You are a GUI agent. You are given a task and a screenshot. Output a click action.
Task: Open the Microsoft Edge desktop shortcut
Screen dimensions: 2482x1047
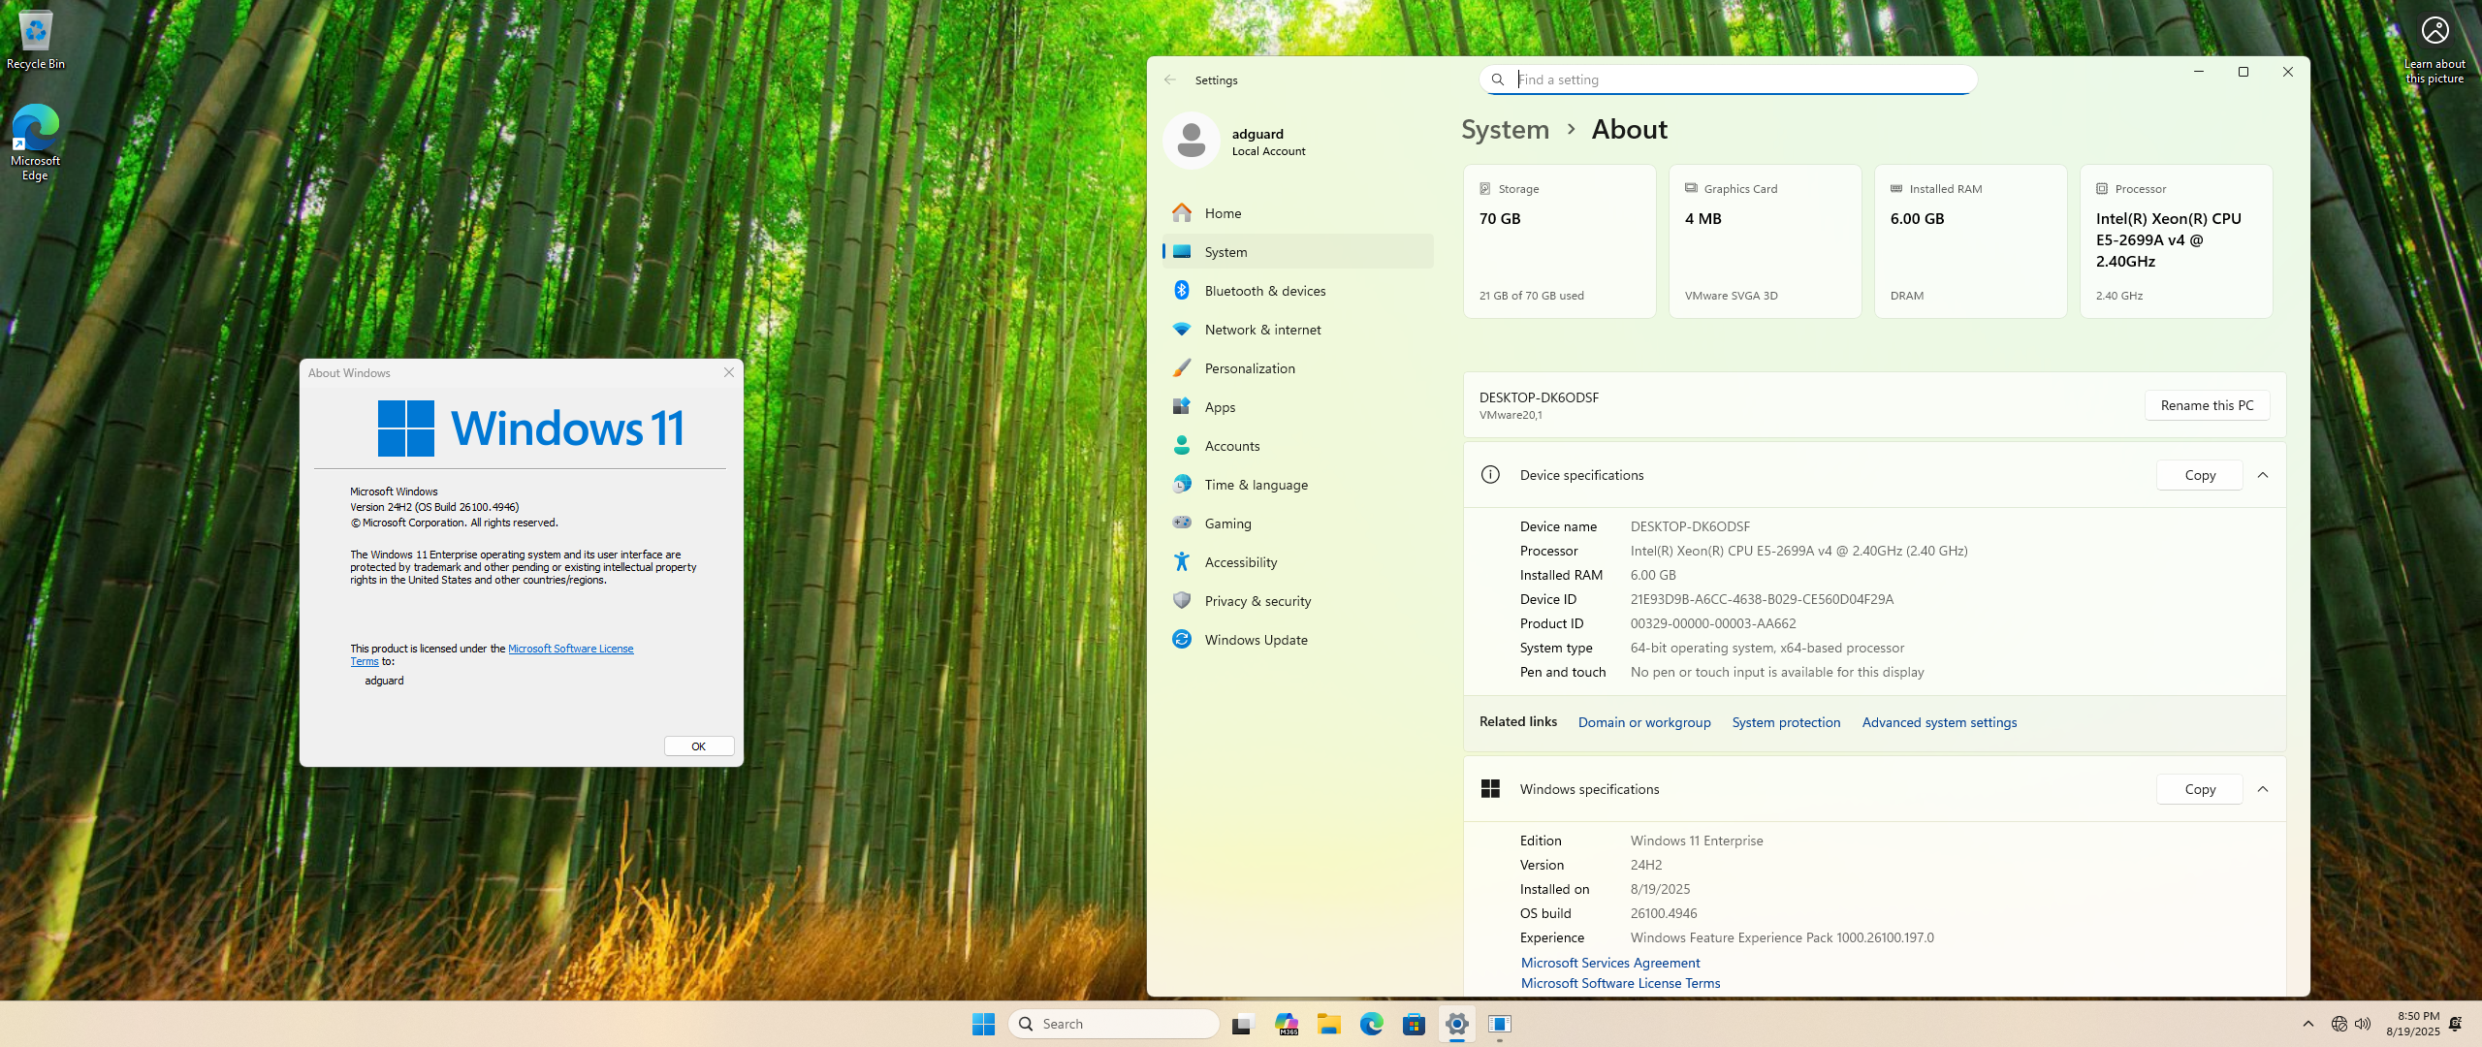(x=36, y=142)
